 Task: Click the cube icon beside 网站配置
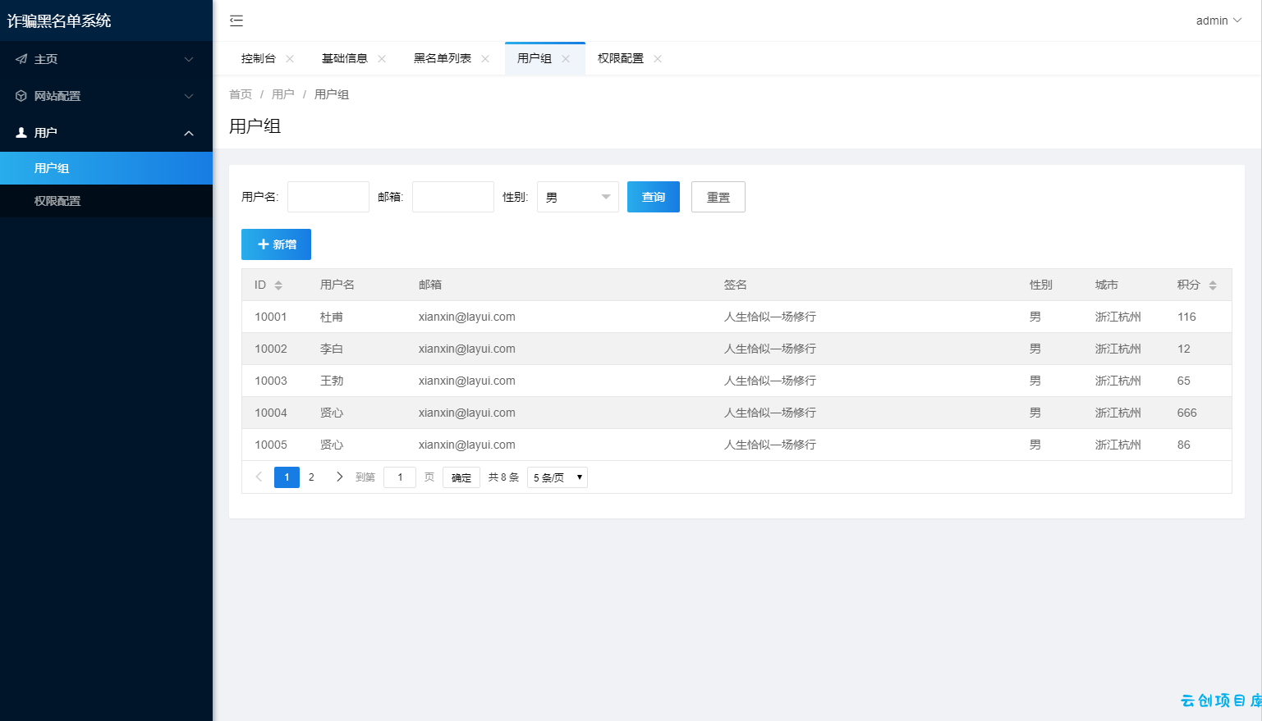point(21,96)
